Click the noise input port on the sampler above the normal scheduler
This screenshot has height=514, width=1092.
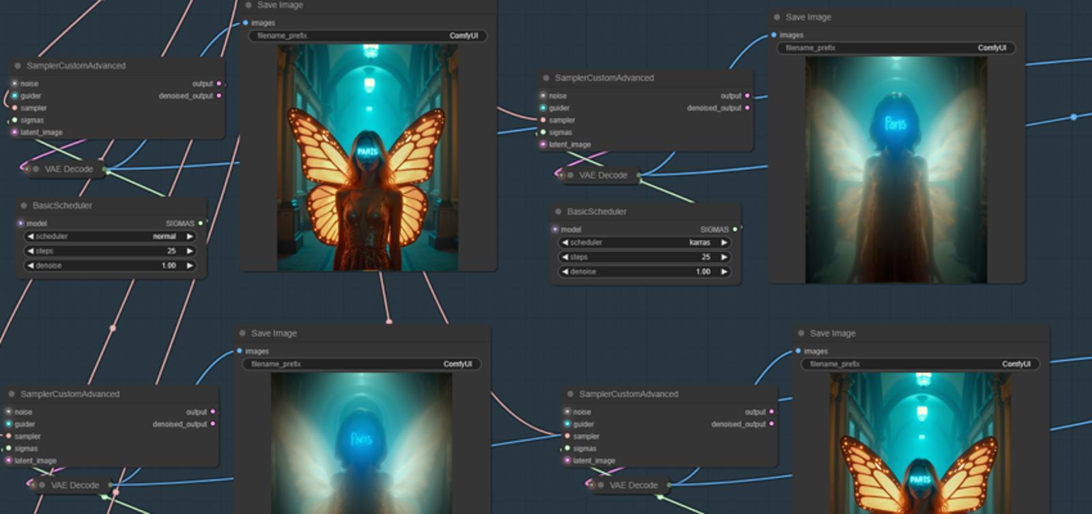click(14, 83)
